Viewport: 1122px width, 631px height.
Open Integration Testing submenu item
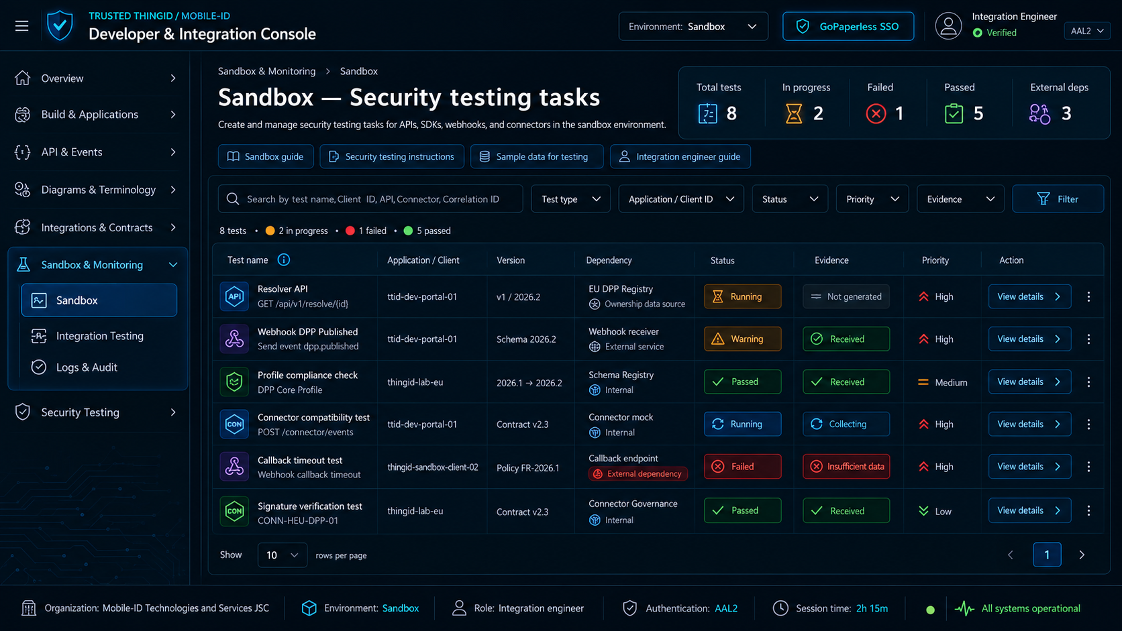pyautogui.click(x=99, y=336)
